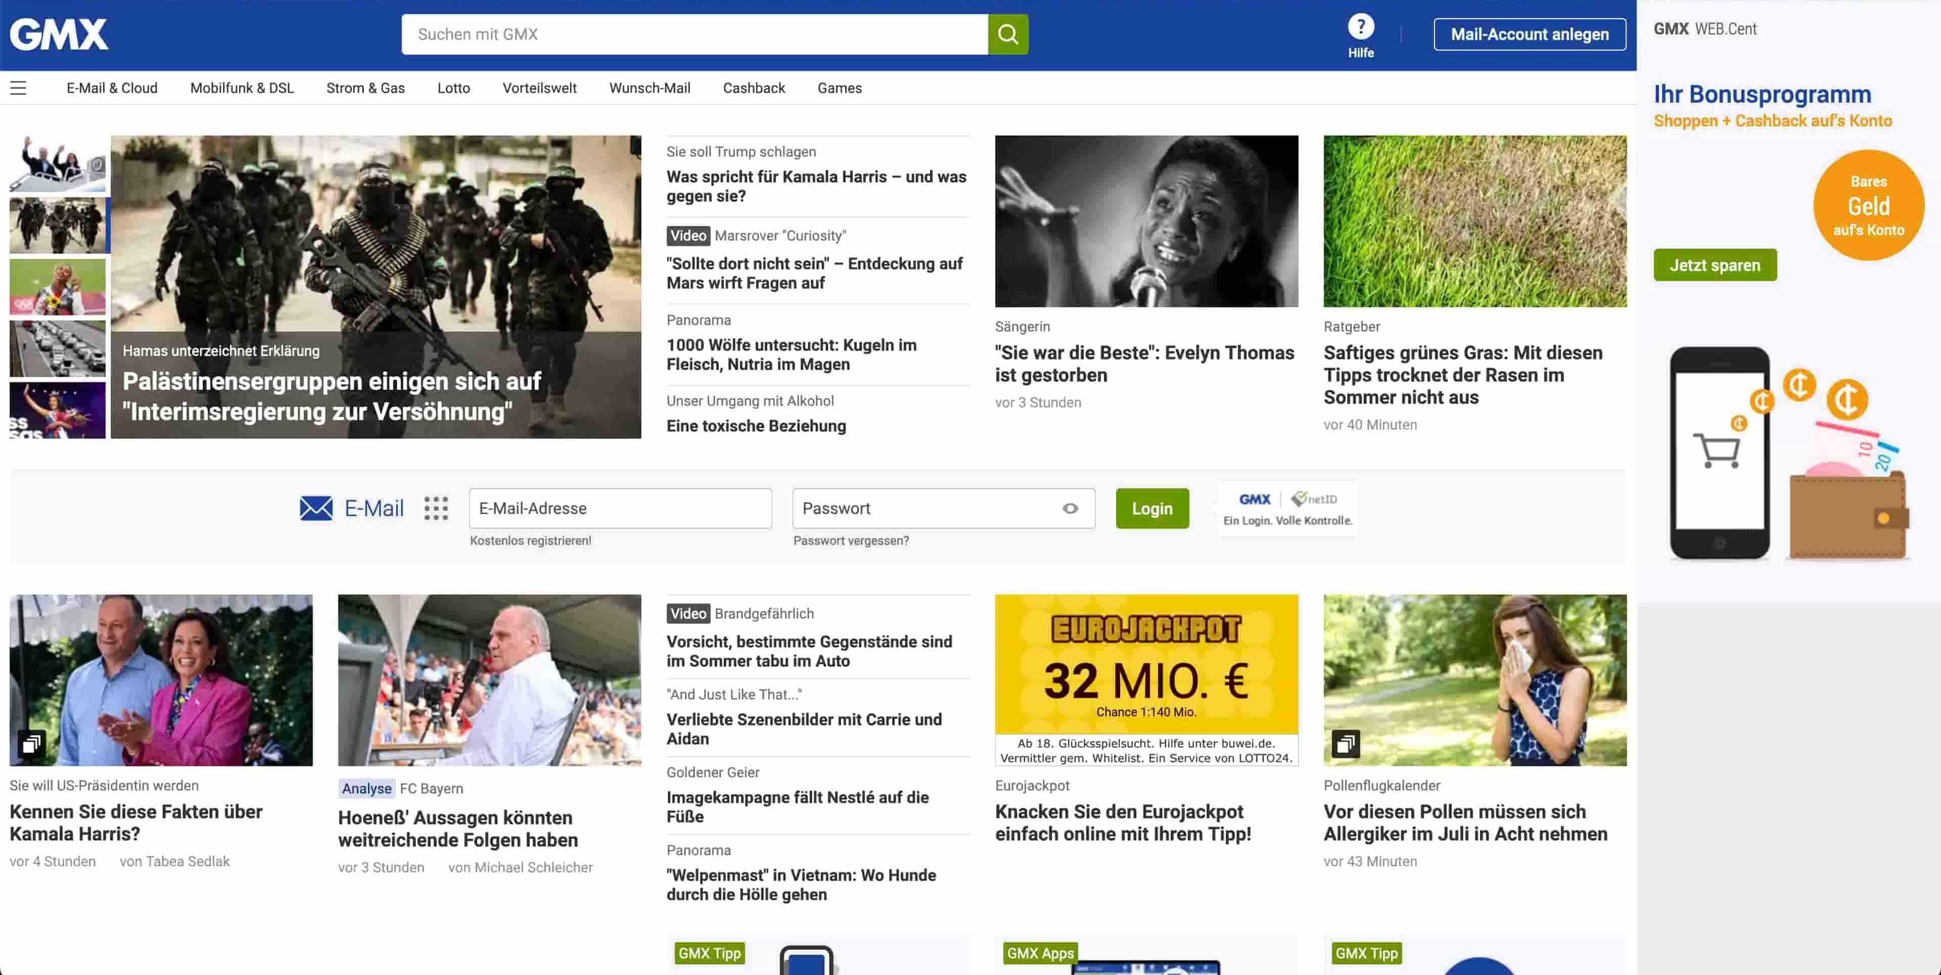
Task: Click the orange Bares Geld circle badge
Action: (1869, 205)
